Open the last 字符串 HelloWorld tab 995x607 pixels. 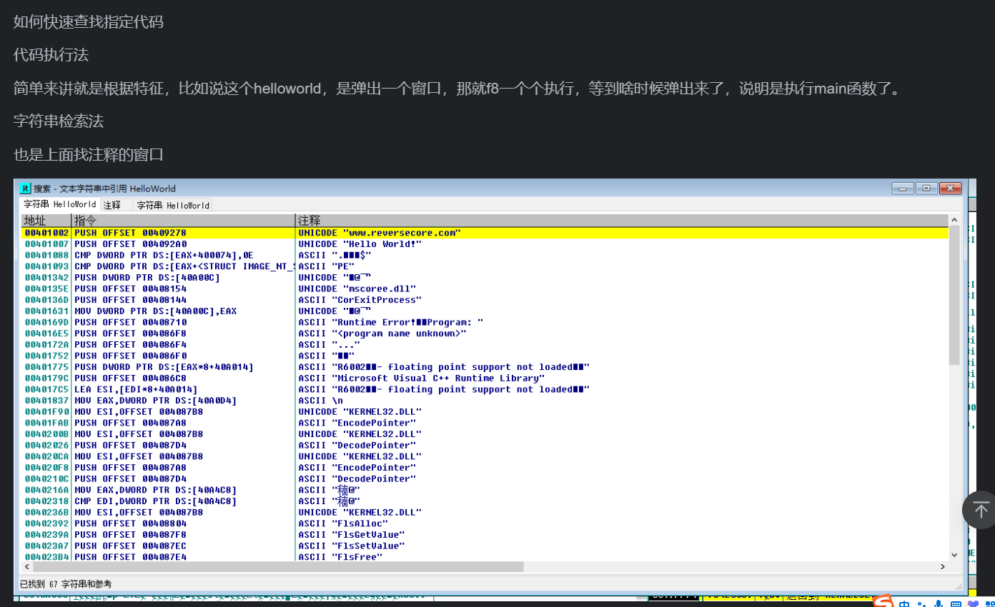pos(173,205)
